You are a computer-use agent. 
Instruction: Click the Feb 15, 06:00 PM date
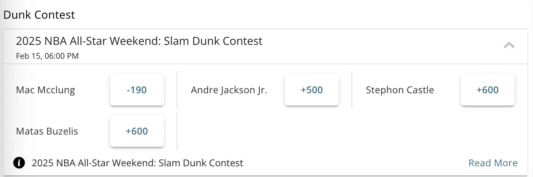(47, 56)
